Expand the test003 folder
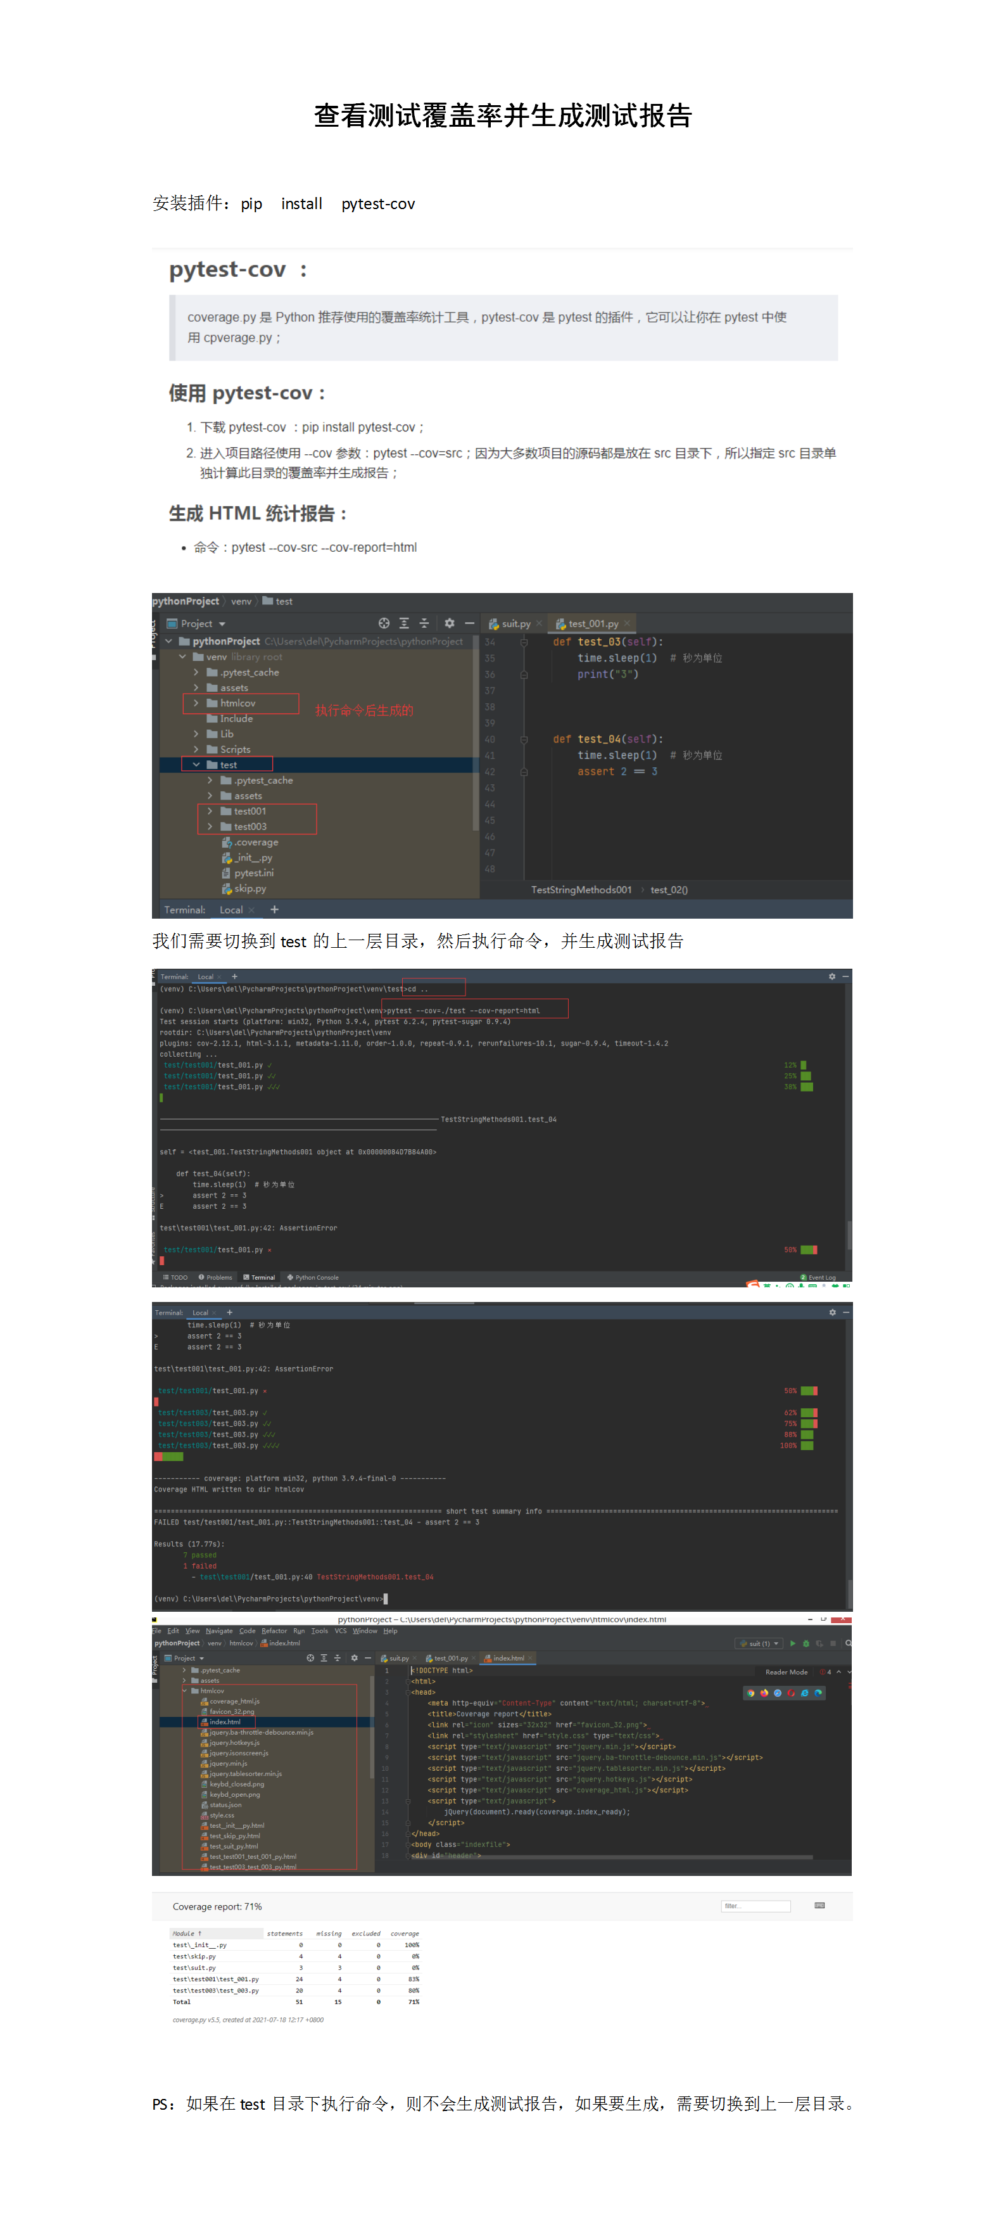This screenshot has width=1005, height=2213. coord(210,826)
